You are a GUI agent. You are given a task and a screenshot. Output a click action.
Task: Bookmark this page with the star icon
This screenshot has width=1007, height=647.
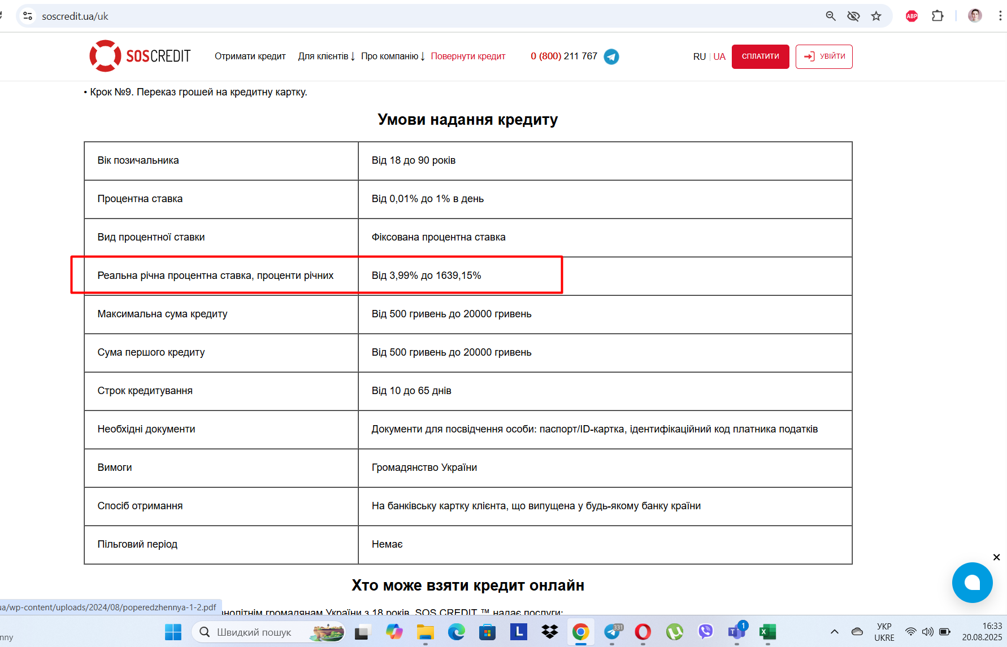coord(876,16)
